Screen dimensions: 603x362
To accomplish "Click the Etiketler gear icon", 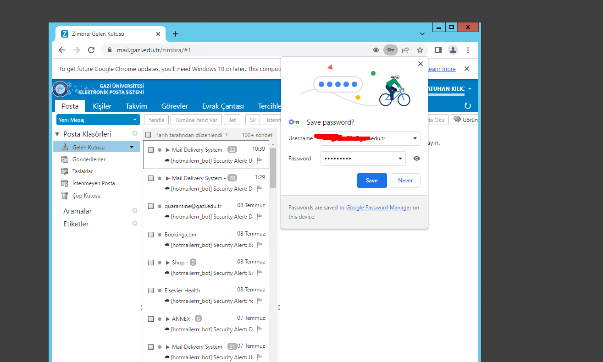I will pos(135,223).
